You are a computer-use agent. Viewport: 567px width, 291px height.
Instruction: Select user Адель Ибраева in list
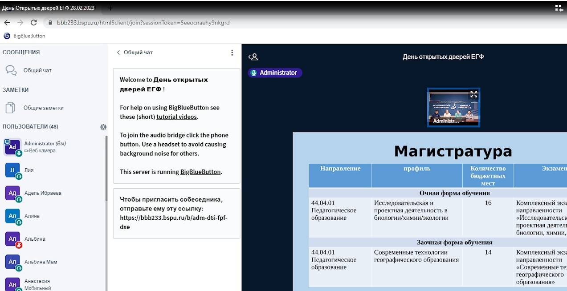click(x=43, y=193)
